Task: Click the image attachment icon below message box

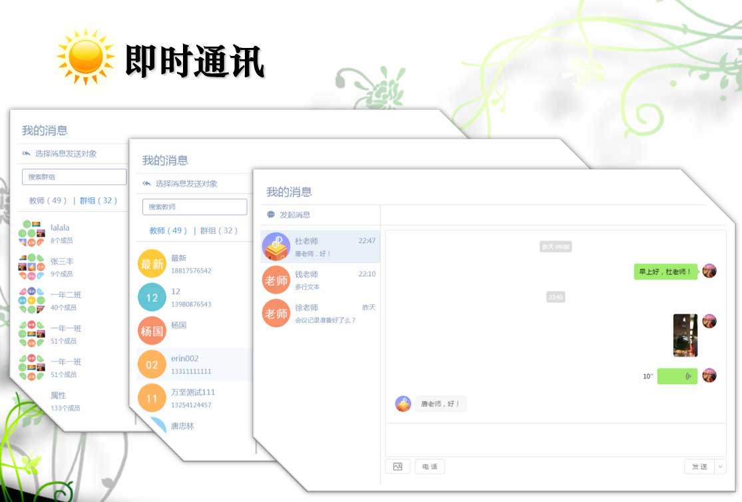Action: pyautogui.click(x=397, y=467)
